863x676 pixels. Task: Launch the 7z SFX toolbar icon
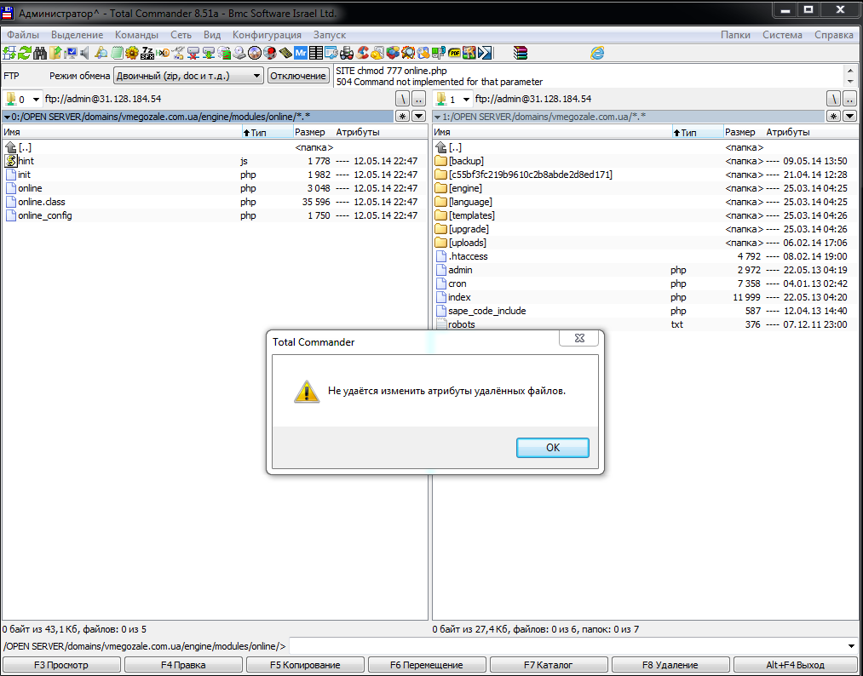(x=147, y=53)
